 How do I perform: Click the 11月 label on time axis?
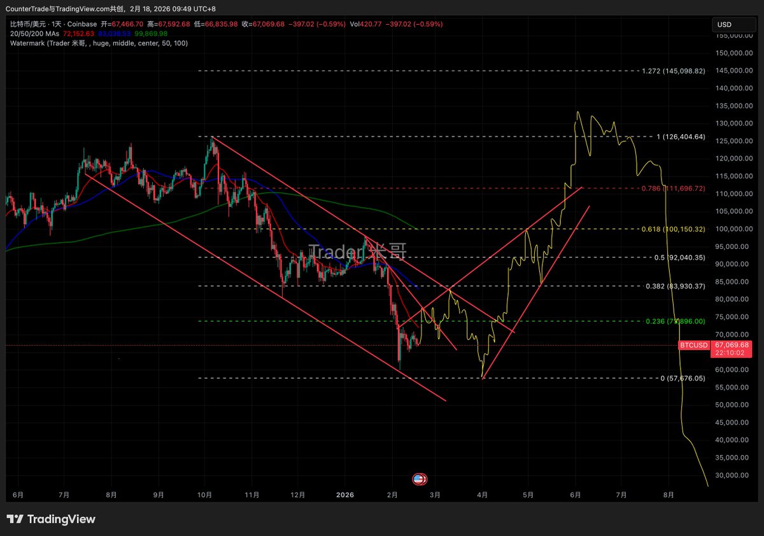(252, 494)
